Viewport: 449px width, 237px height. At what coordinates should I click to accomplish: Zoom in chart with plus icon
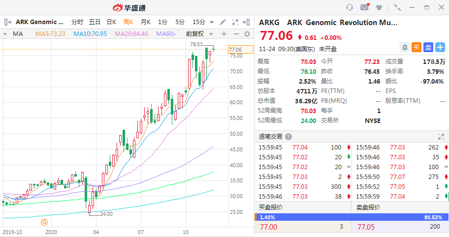pos(224,34)
